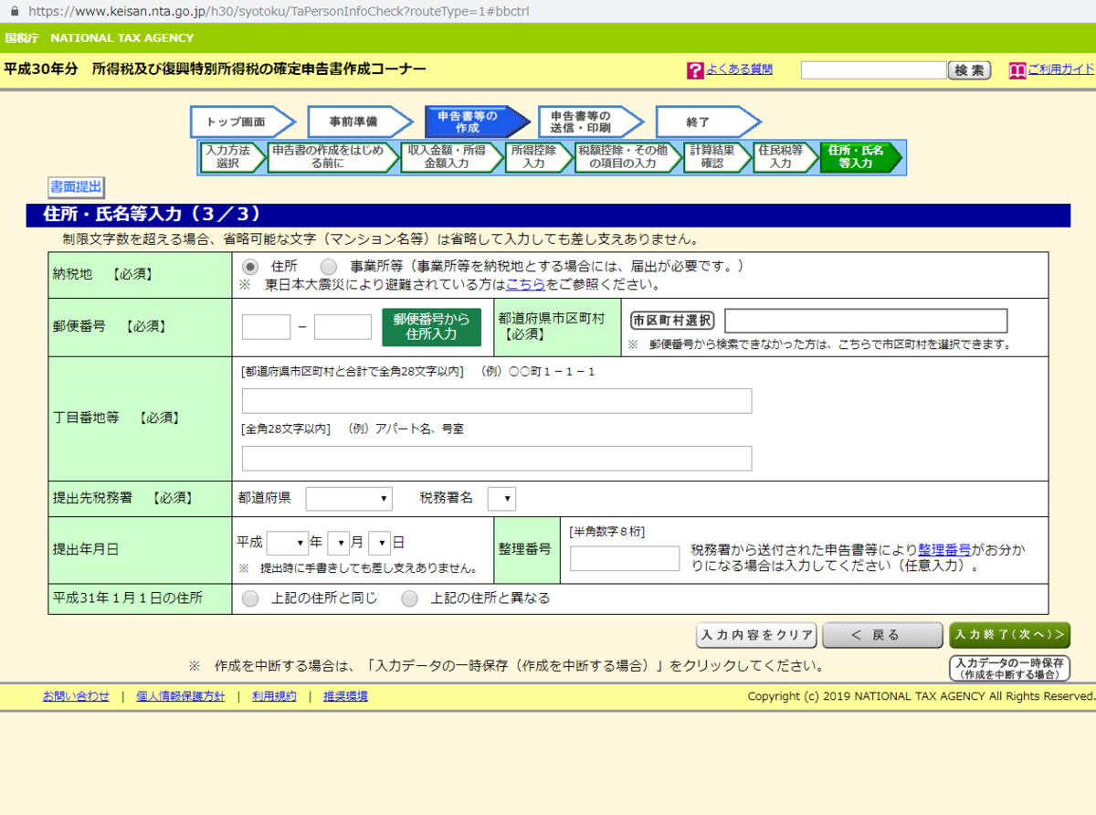This screenshot has height=815, width=1096.
Task: Open ご利用ガイド link
Action: (1061, 69)
